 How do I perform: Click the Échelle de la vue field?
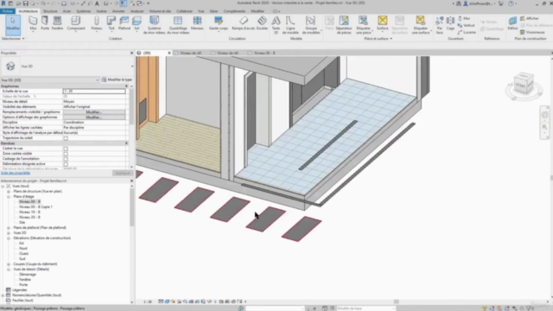pos(94,91)
